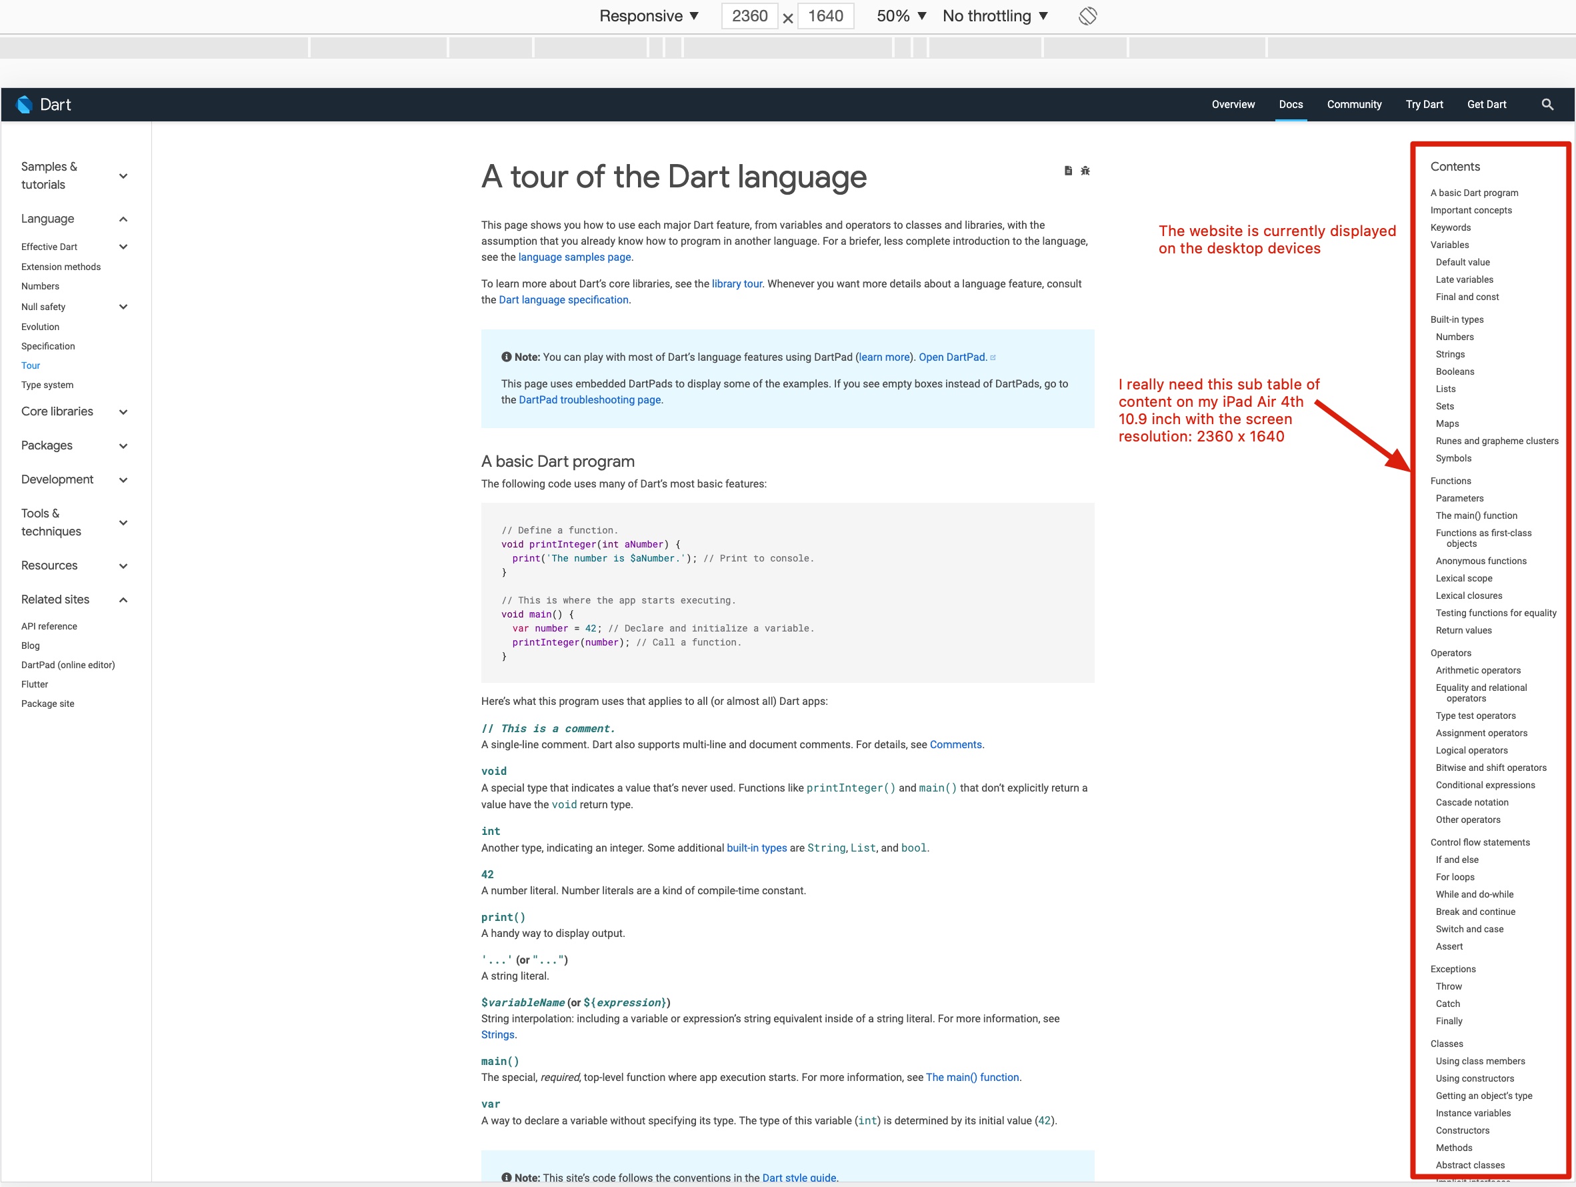1576x1187 pixels.
Task: Expand the Core libraries sidebar section
Action: tap(123, 412)
